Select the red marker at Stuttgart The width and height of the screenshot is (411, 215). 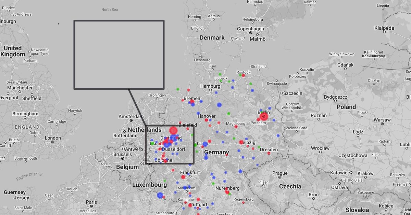pos(190,205)
